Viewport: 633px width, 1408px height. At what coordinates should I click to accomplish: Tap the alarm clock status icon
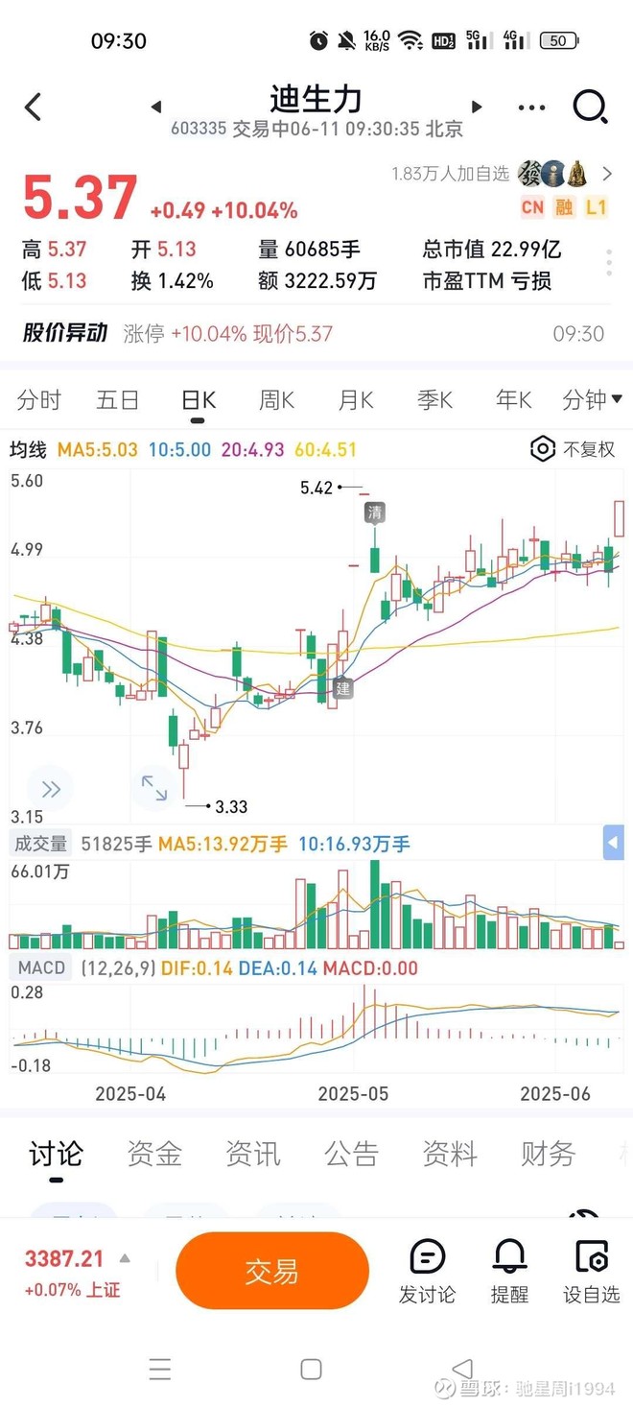click(x=318, y=40)
